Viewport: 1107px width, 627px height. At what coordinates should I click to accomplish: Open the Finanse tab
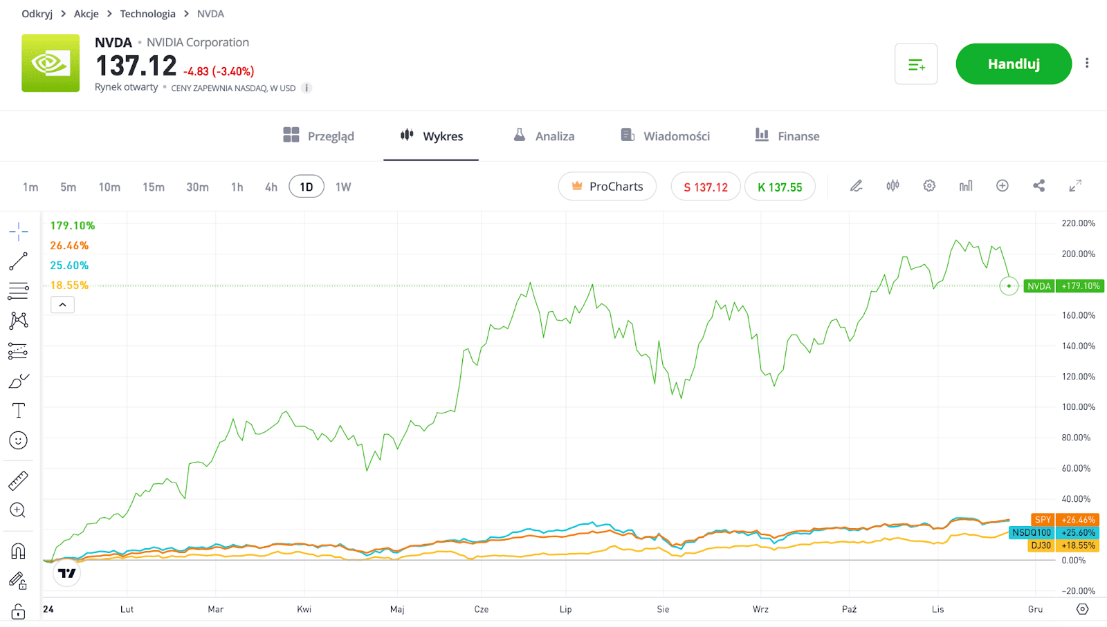(x=787, y=135)
